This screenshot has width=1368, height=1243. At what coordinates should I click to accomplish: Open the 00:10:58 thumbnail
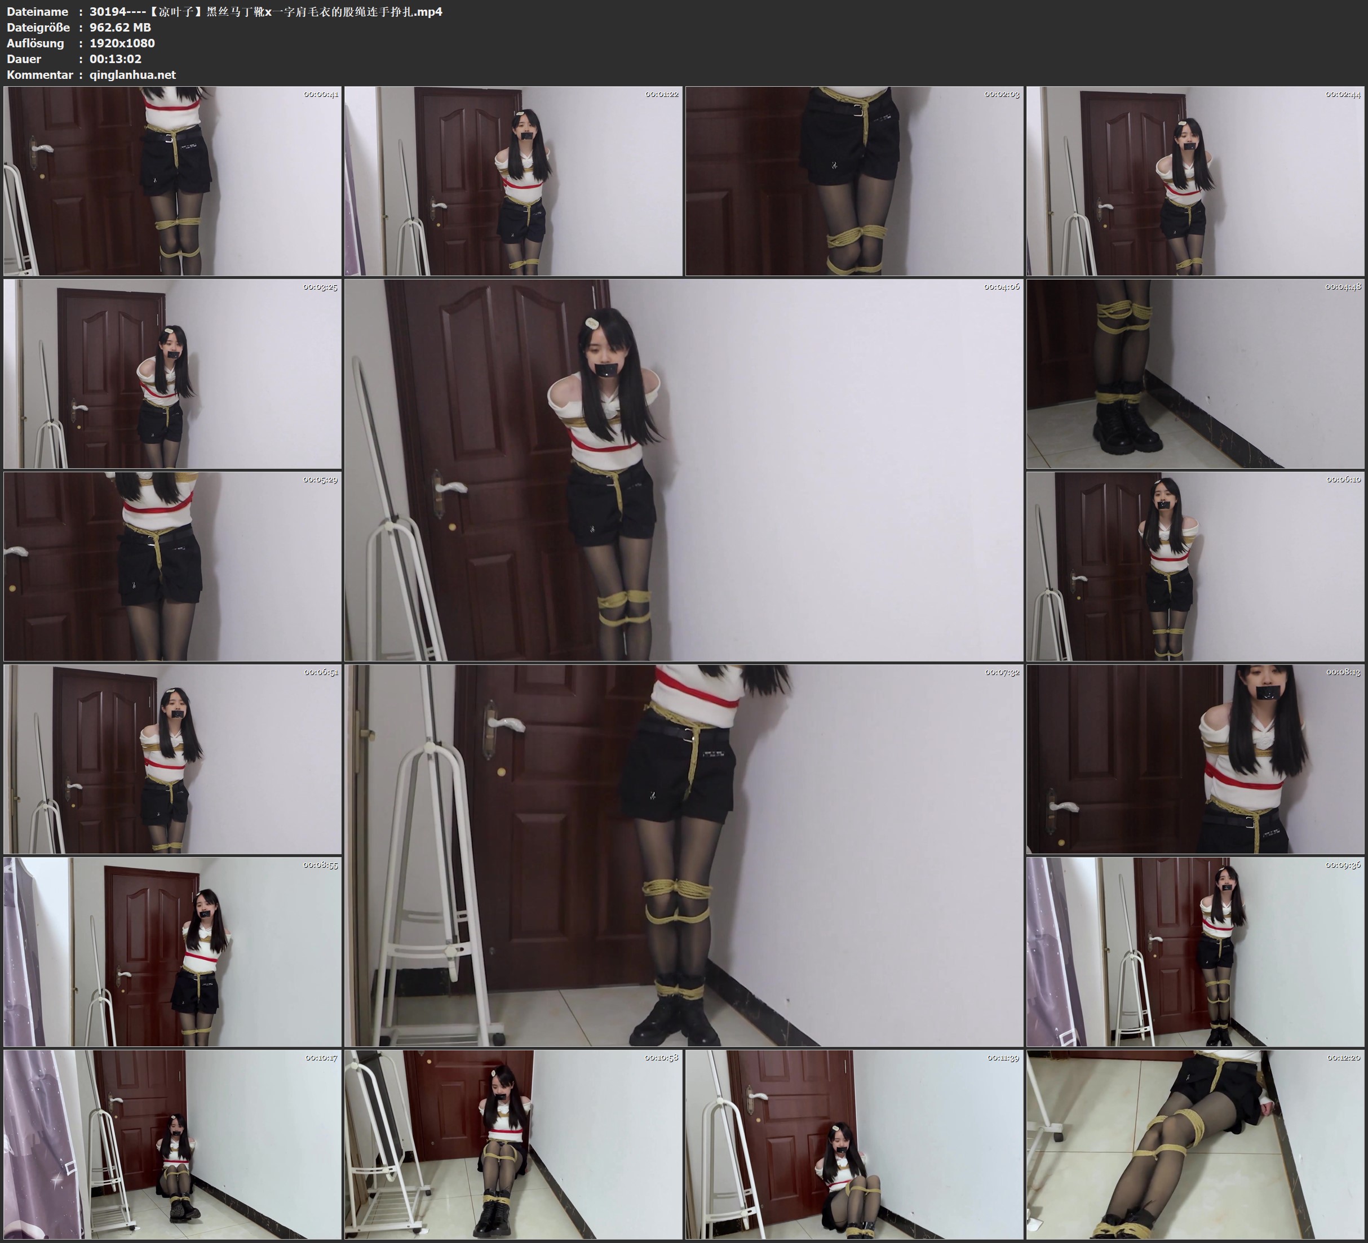pos(513,1144)
